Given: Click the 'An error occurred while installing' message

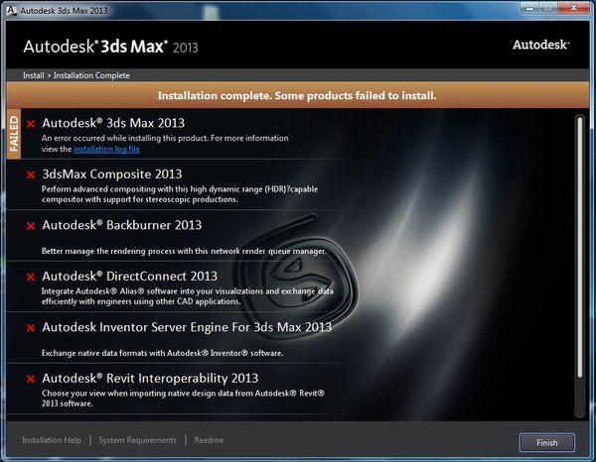Looking at the screenshot, I should point(165,144).
